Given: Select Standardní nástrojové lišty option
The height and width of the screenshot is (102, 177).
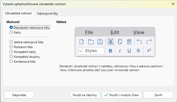Looking at the screenshot, I should click(30, 28).
